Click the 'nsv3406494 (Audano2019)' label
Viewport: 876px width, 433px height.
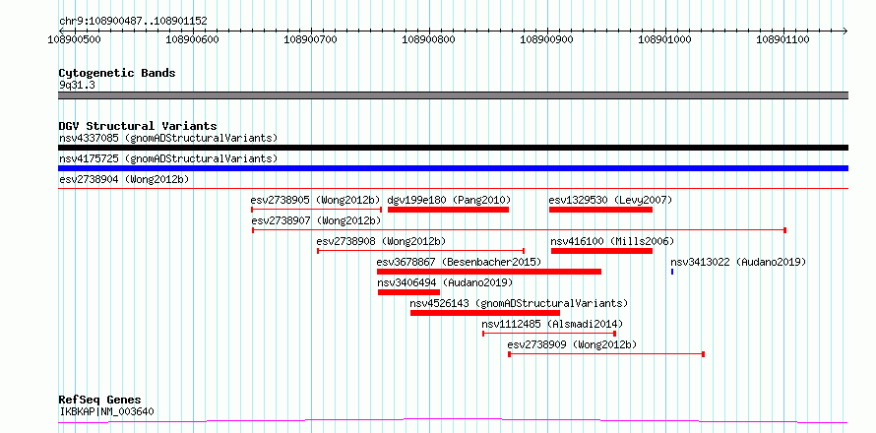pos(445,282)
